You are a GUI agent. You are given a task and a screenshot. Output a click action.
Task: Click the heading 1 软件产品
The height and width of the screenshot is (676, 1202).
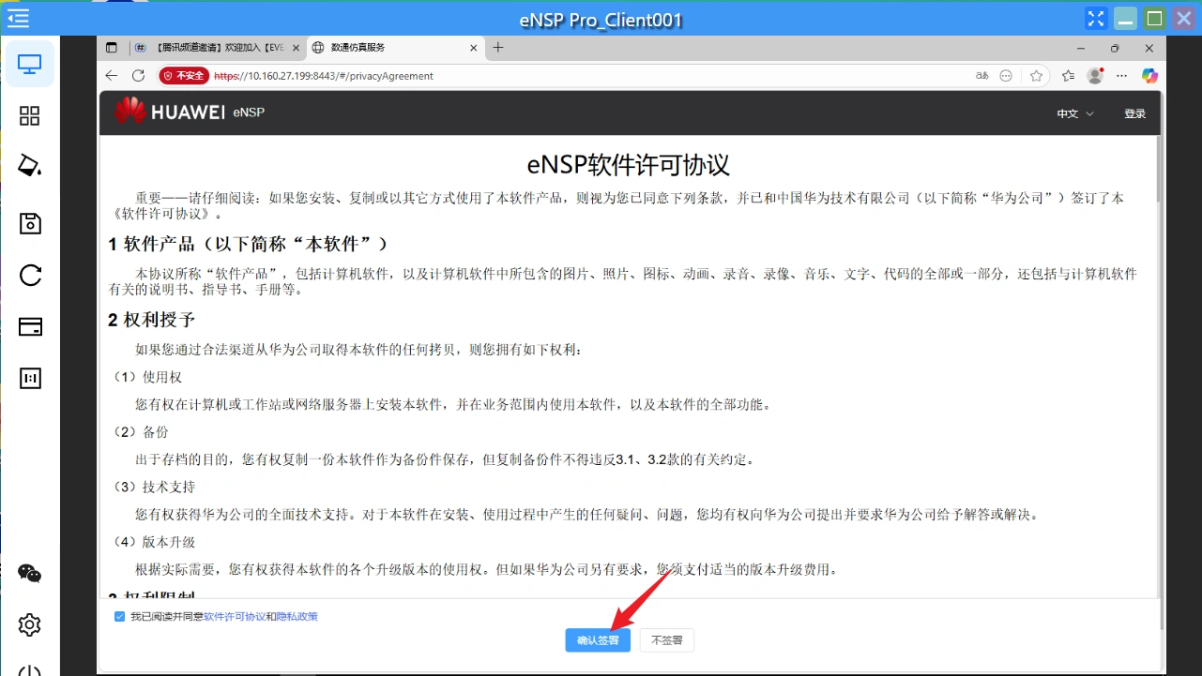(249, 244)
